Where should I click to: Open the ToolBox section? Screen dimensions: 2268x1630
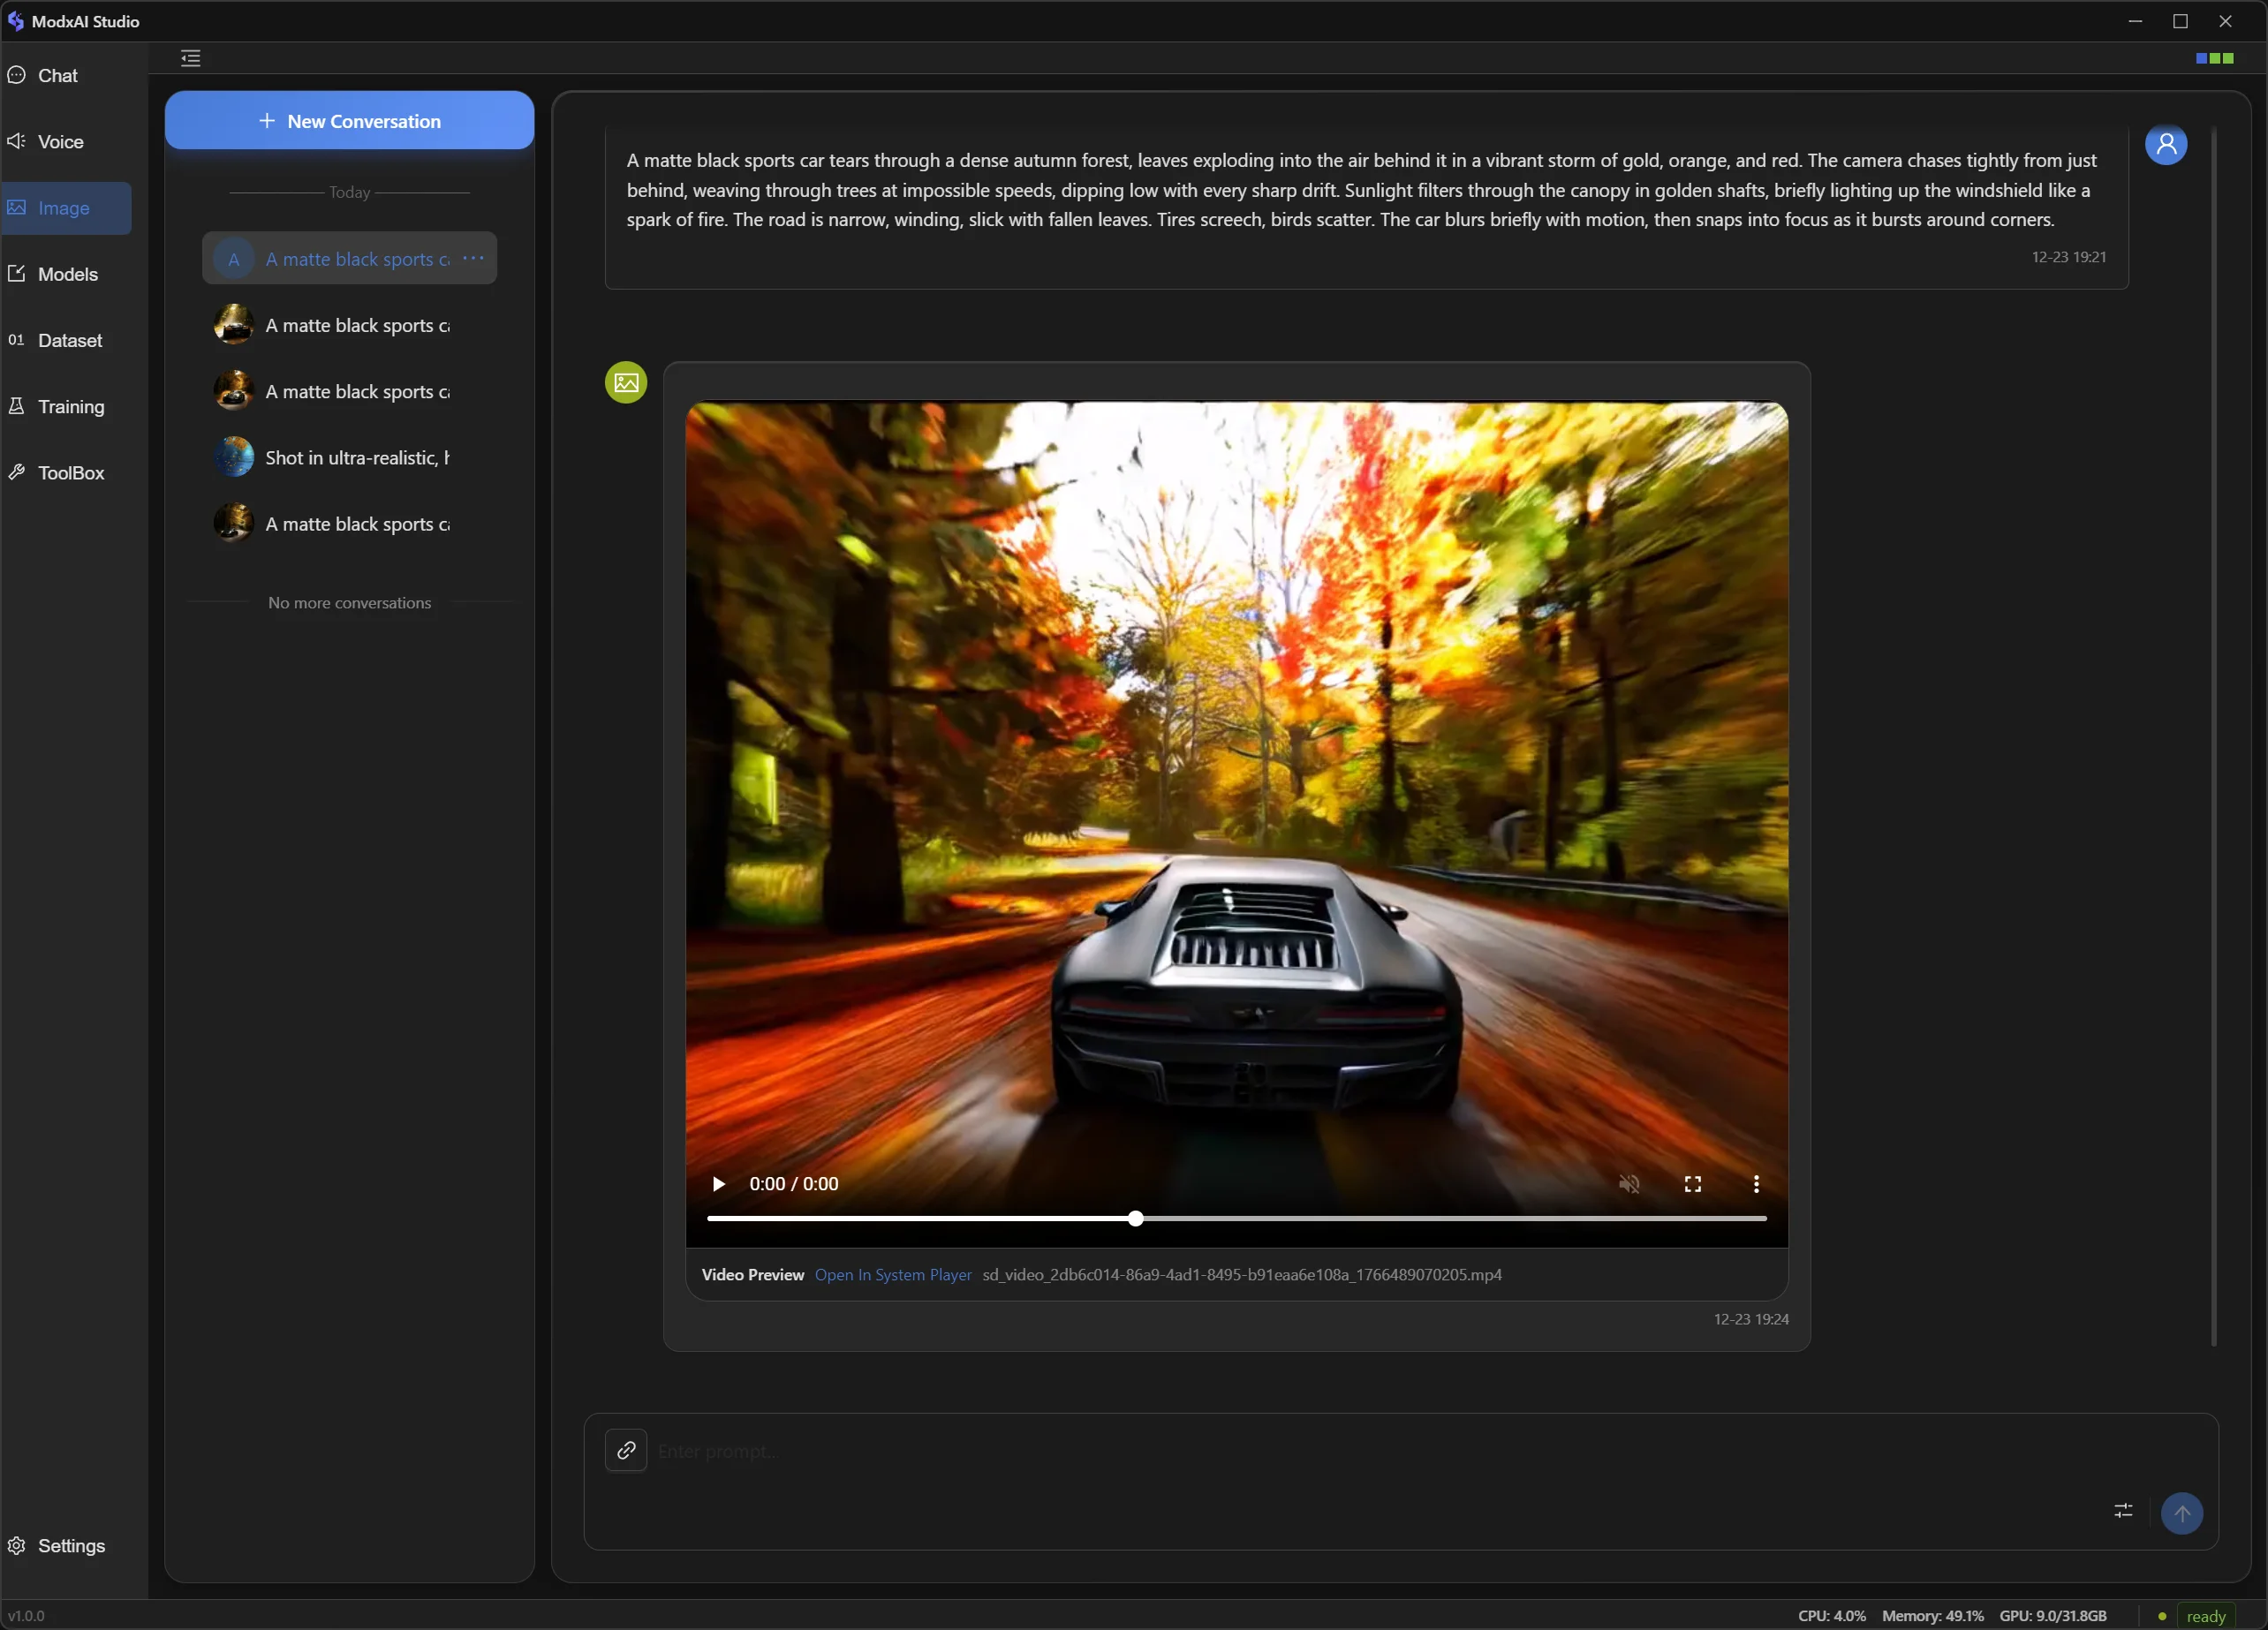coord(70,473)
